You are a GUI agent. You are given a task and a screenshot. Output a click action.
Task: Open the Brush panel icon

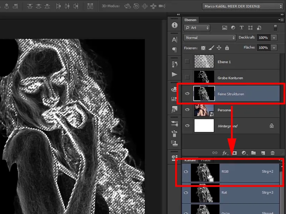coord(174,133)
